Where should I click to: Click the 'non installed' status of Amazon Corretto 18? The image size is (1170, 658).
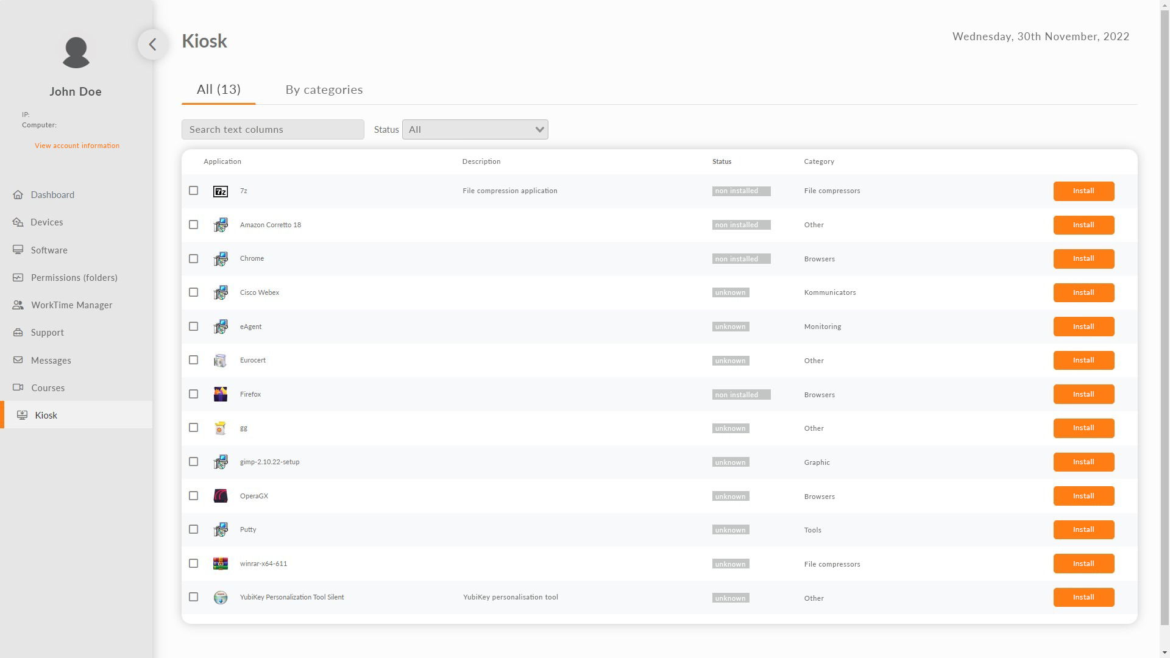pos(741,225)
